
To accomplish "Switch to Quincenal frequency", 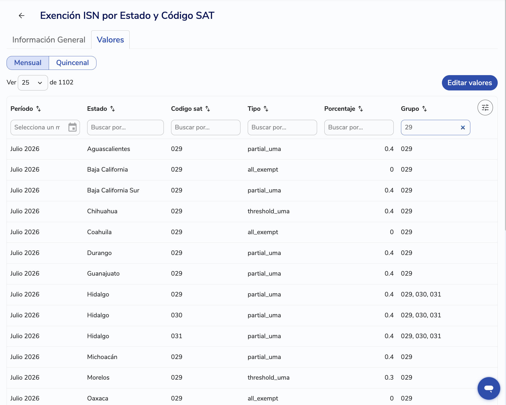I will 73,63.
